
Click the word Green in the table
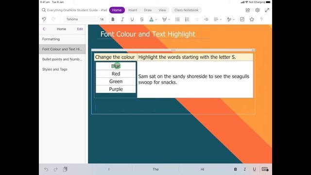tap(116, 81)
